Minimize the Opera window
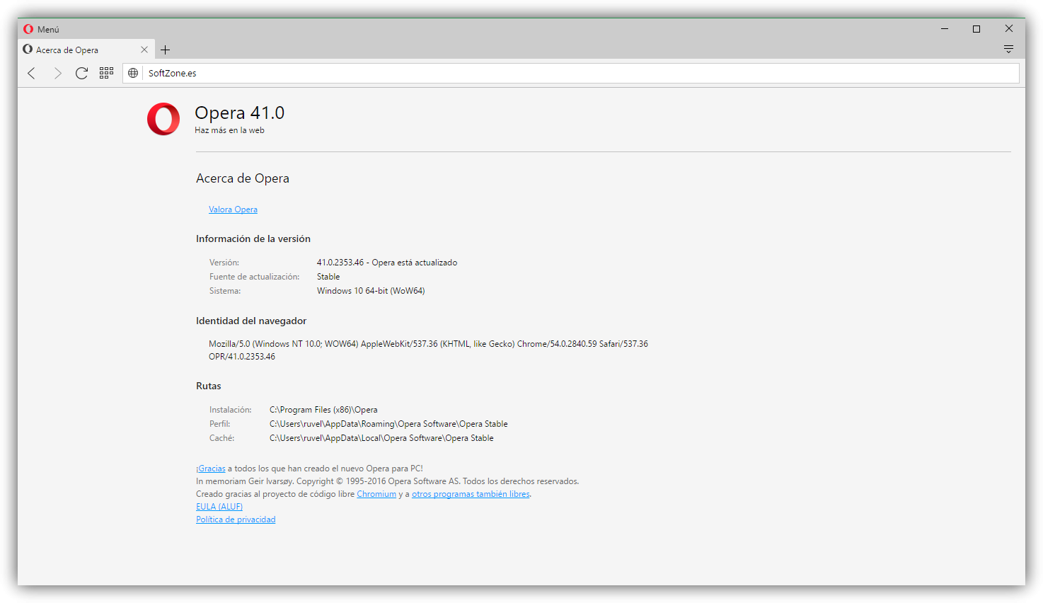The width and height of the screenshot is (1043, 603). 944,29
